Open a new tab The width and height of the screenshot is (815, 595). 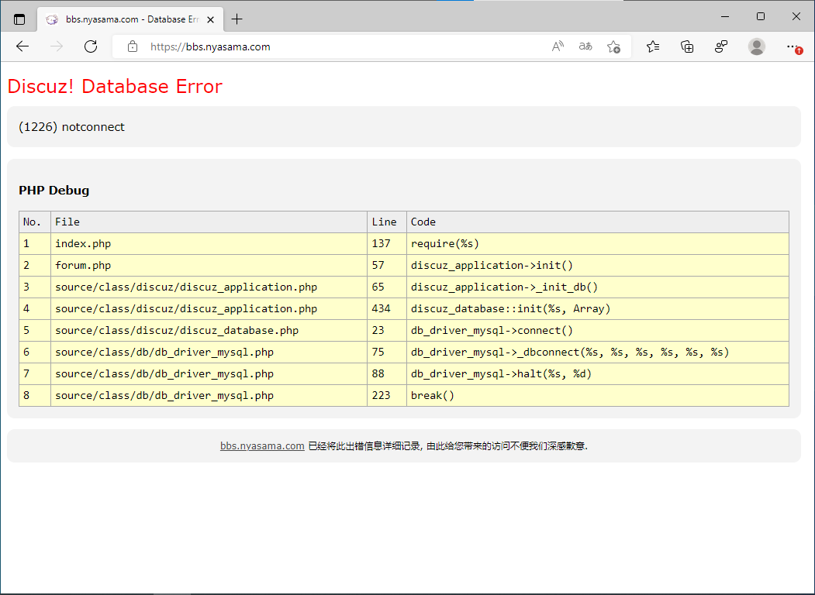pos(237,19)
